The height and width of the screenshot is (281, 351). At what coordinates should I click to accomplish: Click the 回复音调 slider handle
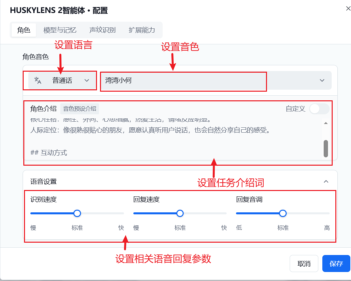click(x=283, y=213)
